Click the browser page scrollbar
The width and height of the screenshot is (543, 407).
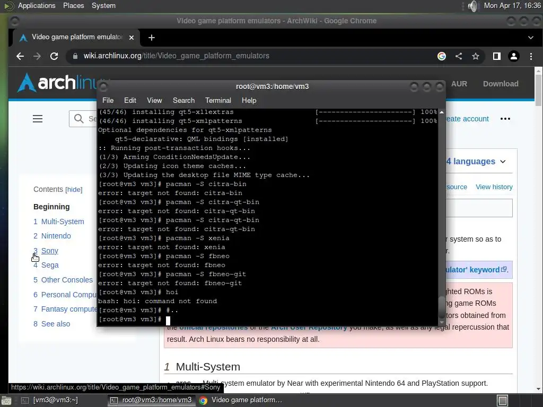click(538, 90)
